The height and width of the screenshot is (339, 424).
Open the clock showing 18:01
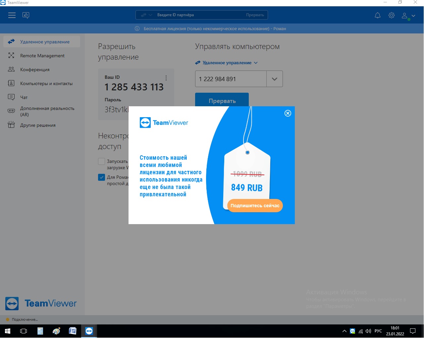(x=395, y=331)
